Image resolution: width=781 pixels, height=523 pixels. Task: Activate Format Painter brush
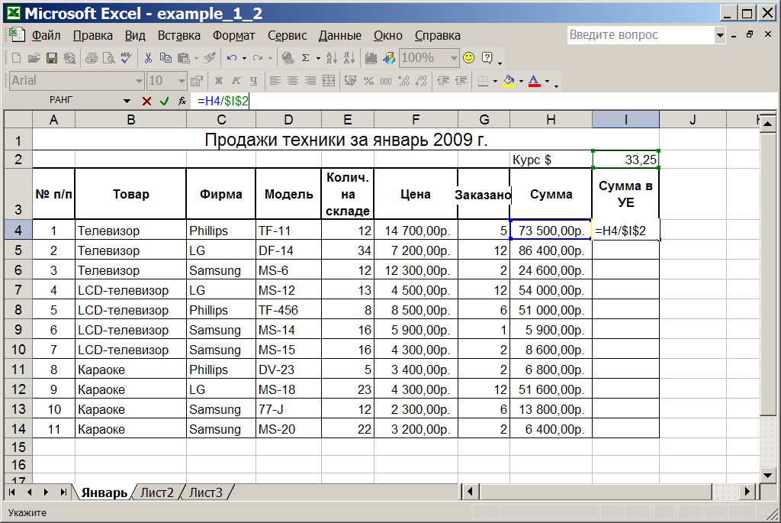(x=210, y=58)
